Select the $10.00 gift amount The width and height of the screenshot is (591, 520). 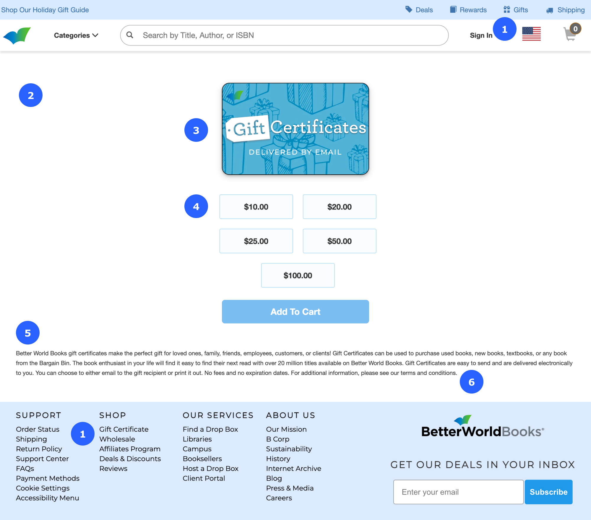(256, 207)
